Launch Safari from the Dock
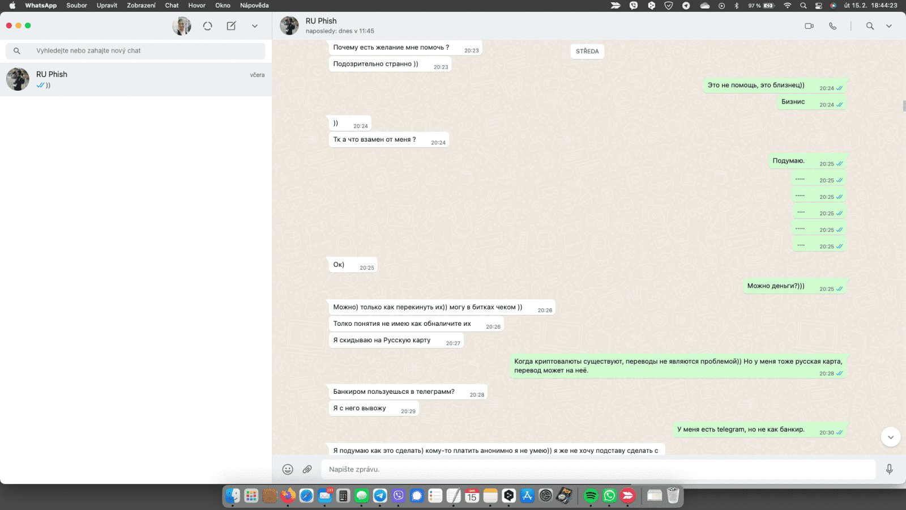The image size is (906, 510). [306, 496]
